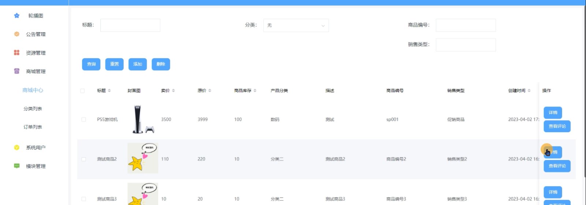Click the 重置 button

(x=114, y=64)
